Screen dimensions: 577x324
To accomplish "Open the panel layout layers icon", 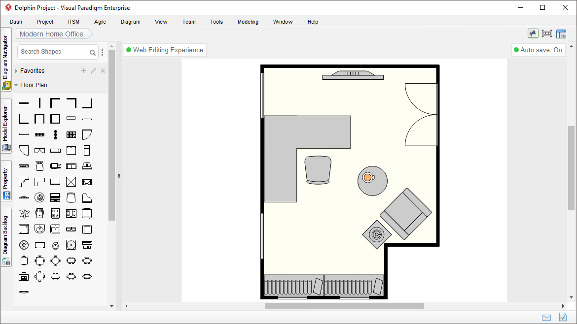I will pos(561,34).
